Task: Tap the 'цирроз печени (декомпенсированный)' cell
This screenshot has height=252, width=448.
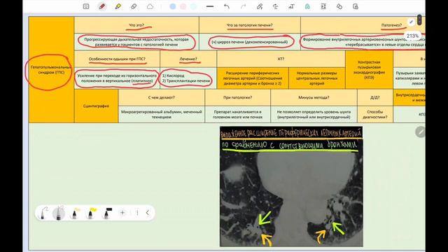Action: click(250, 42)
